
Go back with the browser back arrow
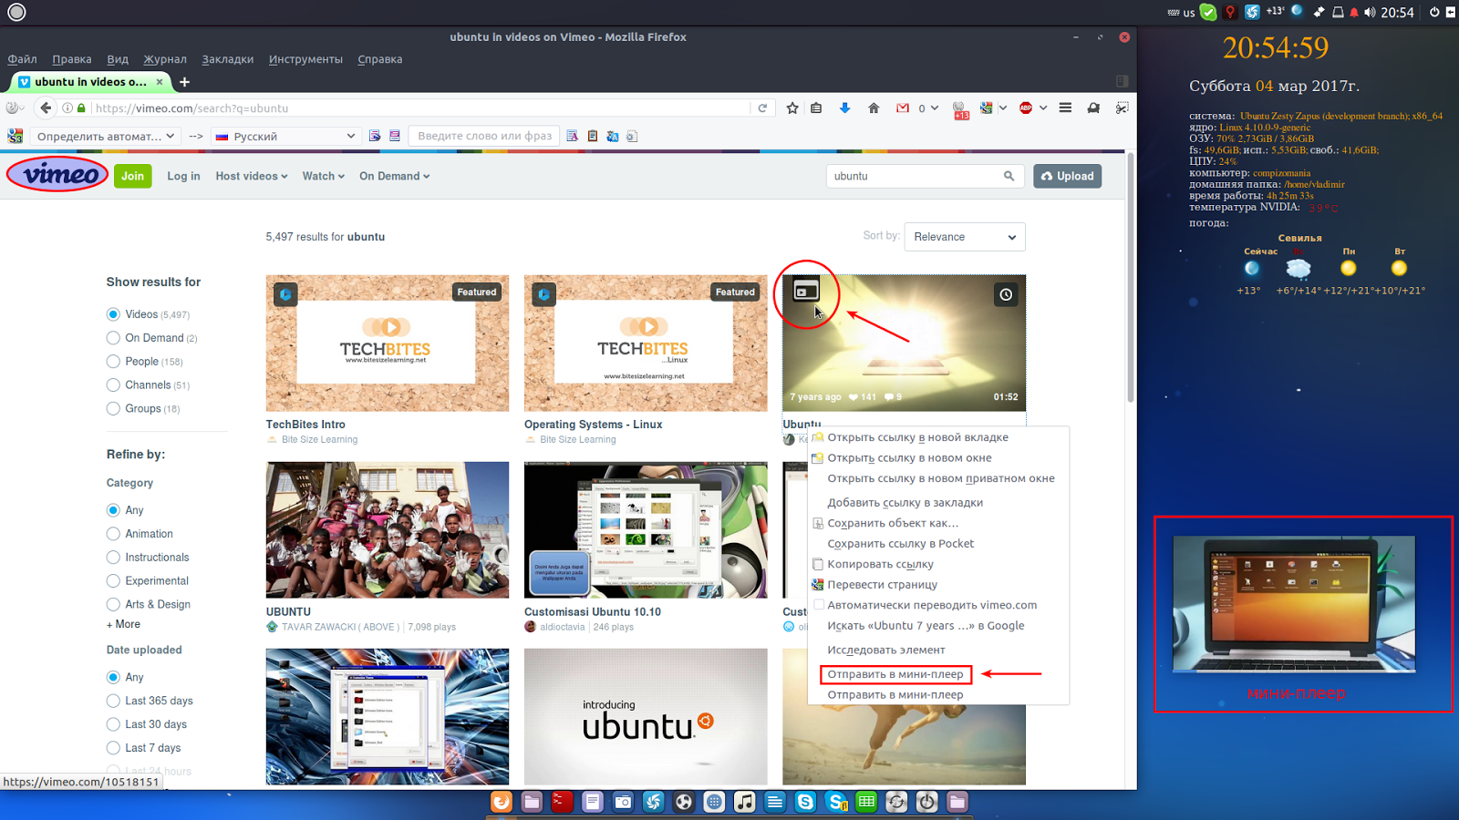pos(46,108)
